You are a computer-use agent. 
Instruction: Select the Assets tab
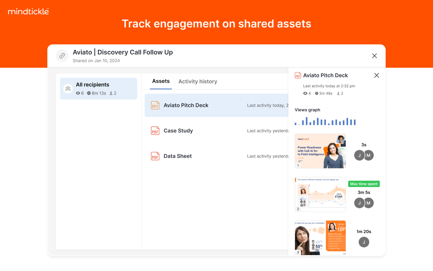coord(161,81)
